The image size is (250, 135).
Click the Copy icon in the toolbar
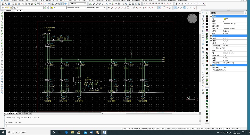point(26,4)
